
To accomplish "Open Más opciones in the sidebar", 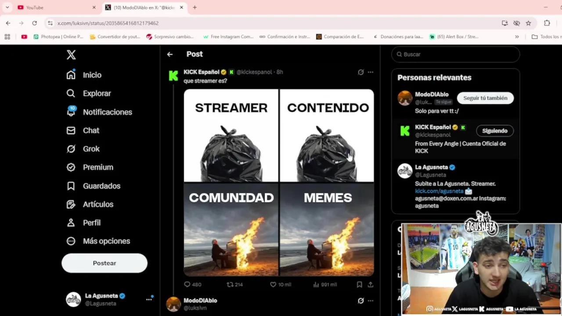I will pos(98,241).
